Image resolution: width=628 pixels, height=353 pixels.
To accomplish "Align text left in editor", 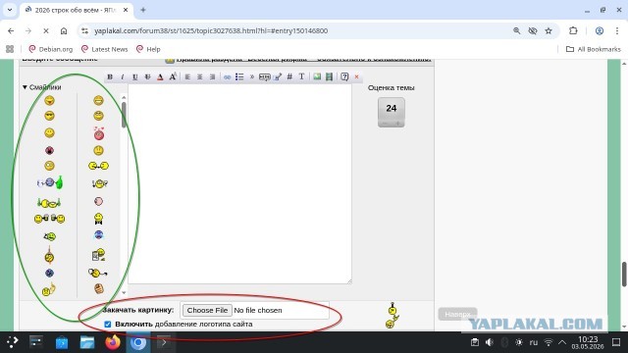I will tap(187, 76).
